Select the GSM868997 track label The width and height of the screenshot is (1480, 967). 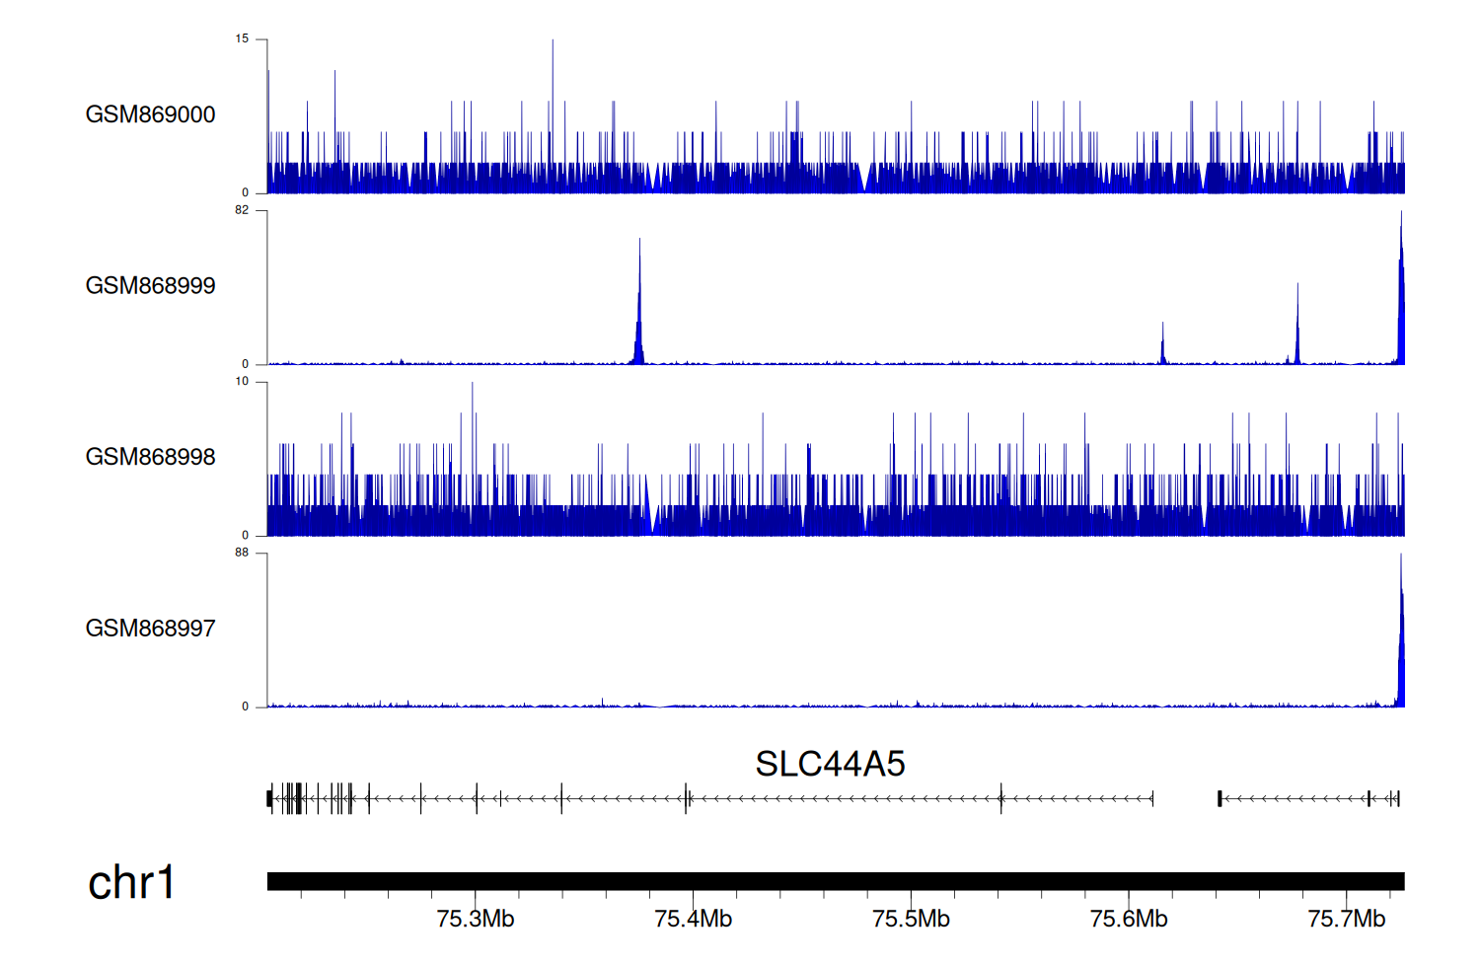point(150,629)
